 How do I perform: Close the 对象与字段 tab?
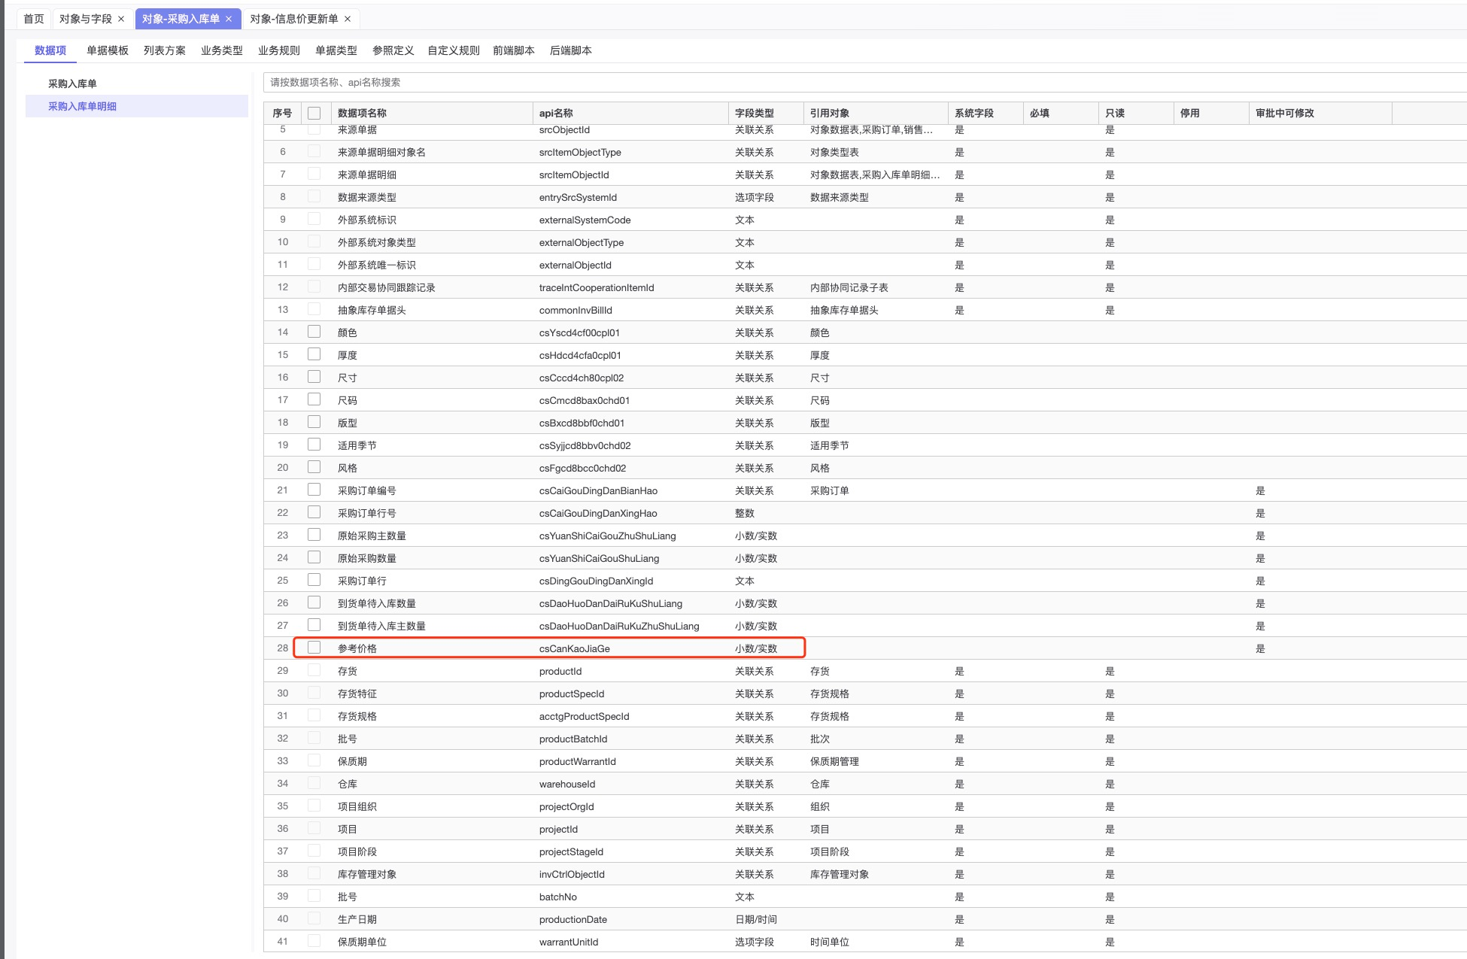[121, 19]
